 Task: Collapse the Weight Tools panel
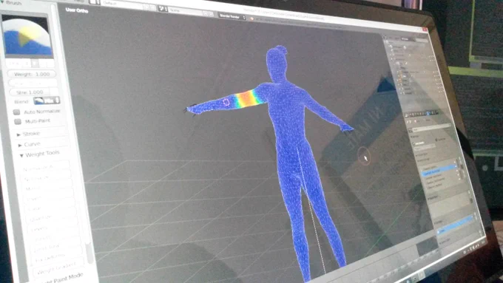point(39,154)
